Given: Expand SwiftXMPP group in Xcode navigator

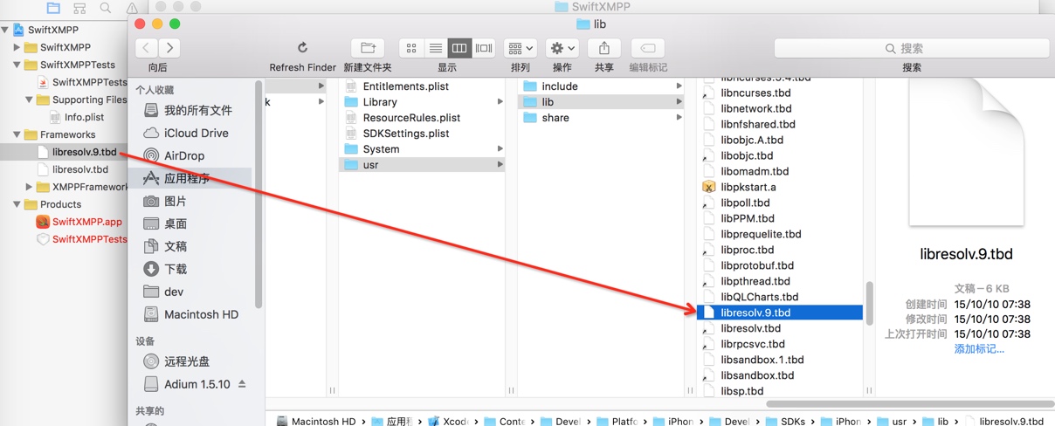Looking at the screenshot, I should (x=17, y=47).
